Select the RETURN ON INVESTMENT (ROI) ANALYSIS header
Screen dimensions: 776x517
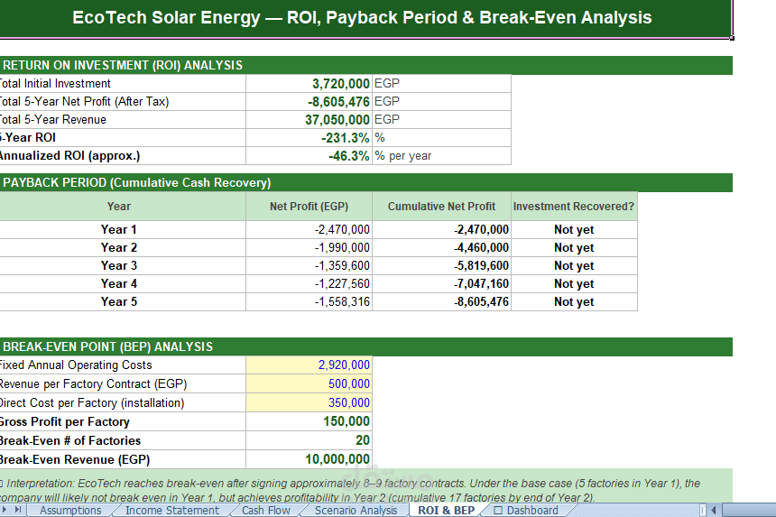(x=366, y=65)
